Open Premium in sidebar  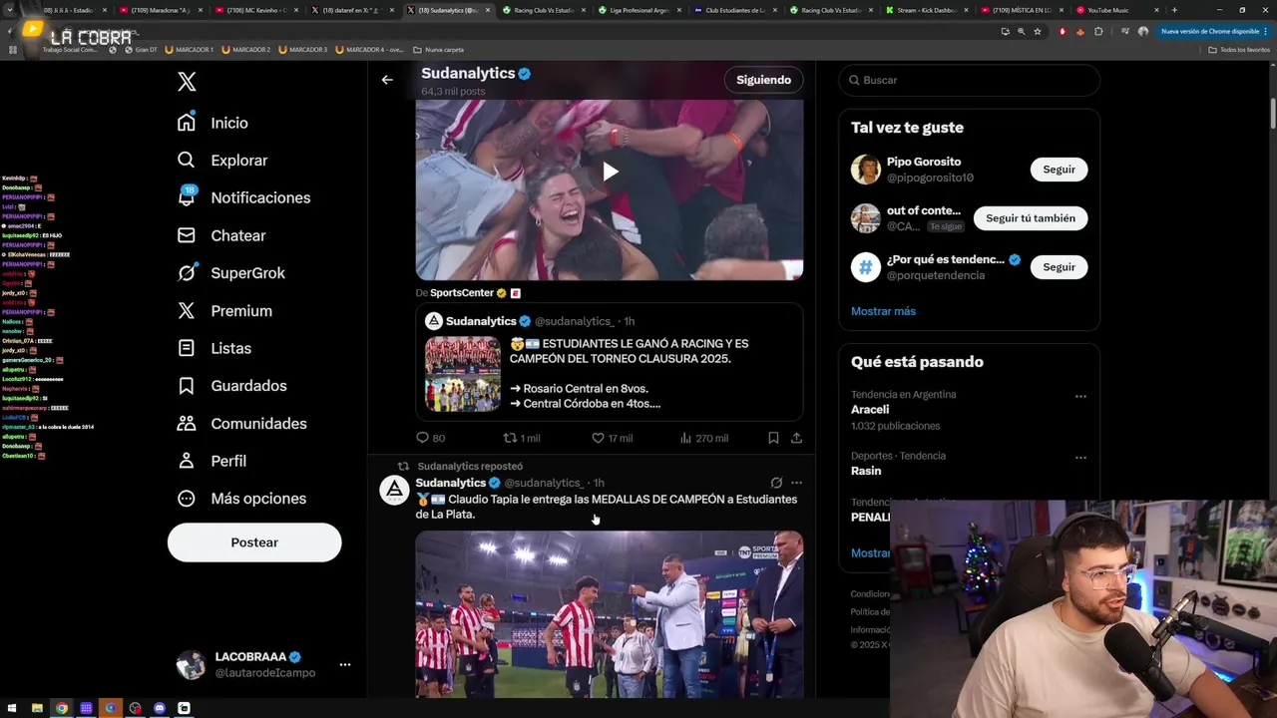point(224,311)
